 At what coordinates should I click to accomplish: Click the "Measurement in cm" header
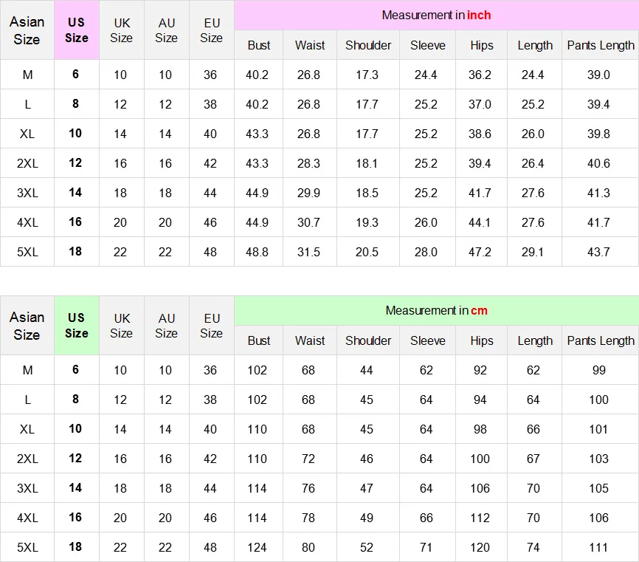point(436,310)
